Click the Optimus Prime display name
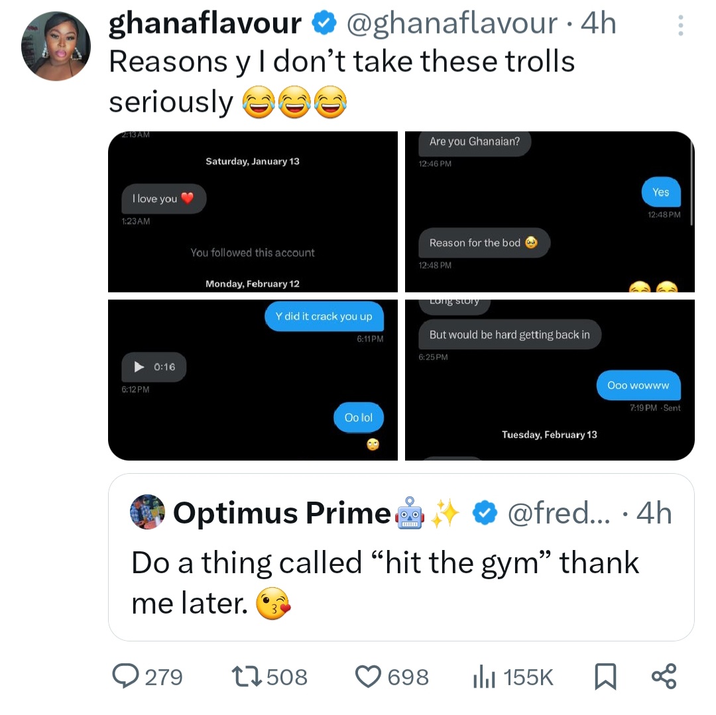The width and height of the screenshot is (716, 715). pos(282,513)
